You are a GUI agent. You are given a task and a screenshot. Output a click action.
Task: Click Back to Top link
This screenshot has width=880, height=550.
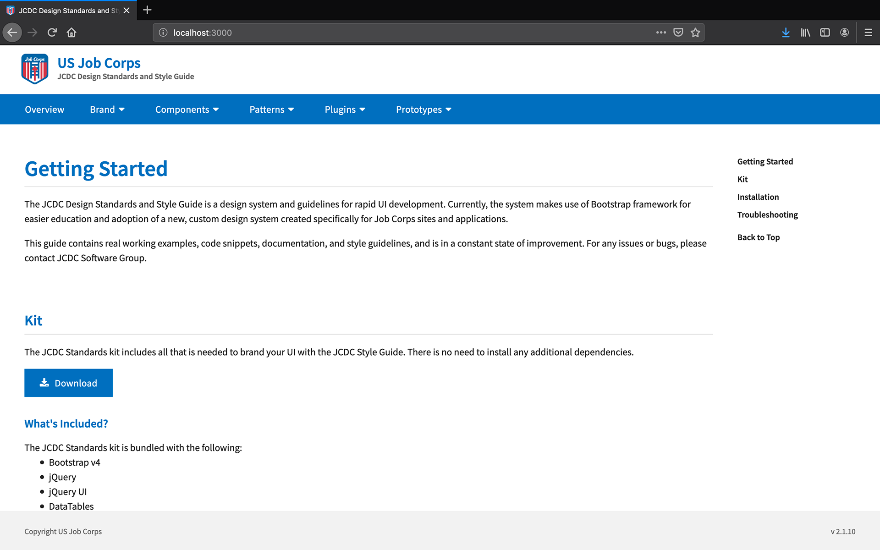759,237
